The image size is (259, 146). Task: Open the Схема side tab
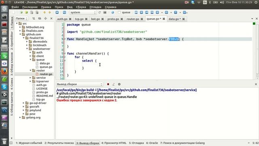click(x=12, y=84)
